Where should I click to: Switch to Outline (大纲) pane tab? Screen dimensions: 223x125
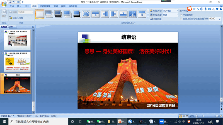tap(11, 27)
